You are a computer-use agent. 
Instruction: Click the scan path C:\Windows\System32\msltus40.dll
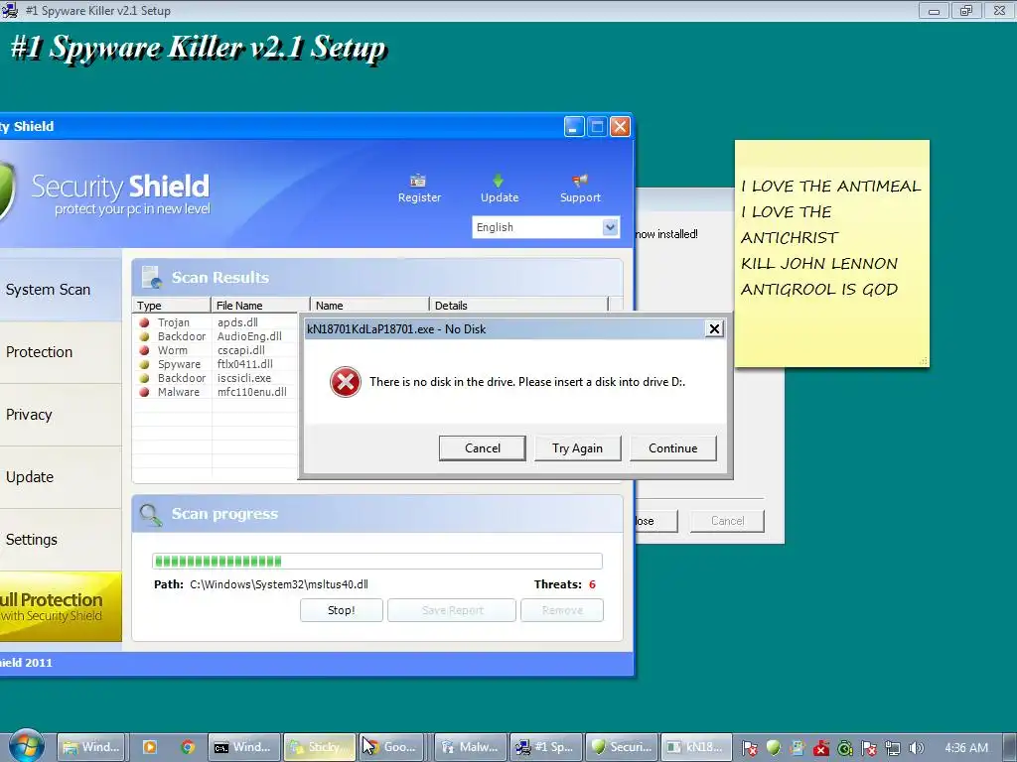(279, 584)
